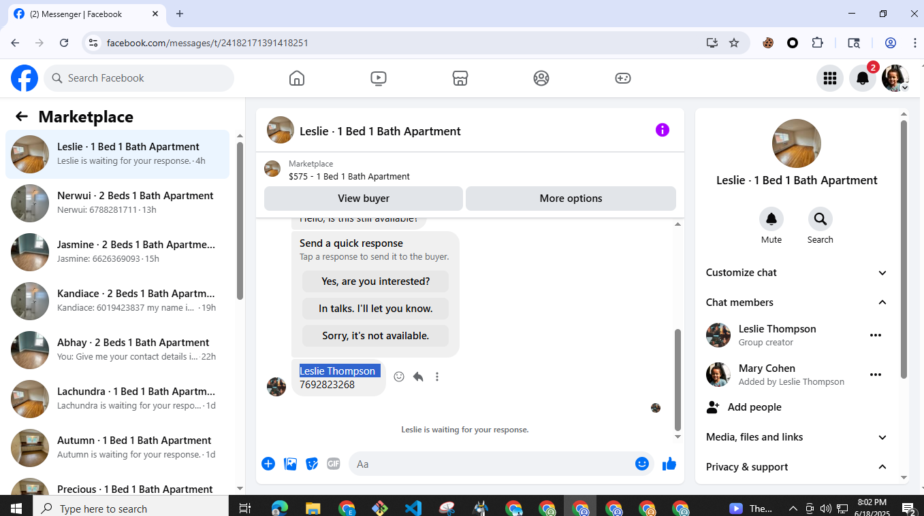Bookmark this page with the star
Image resolution: width=924 pixels, height=516 pixels.
(734, 43)
